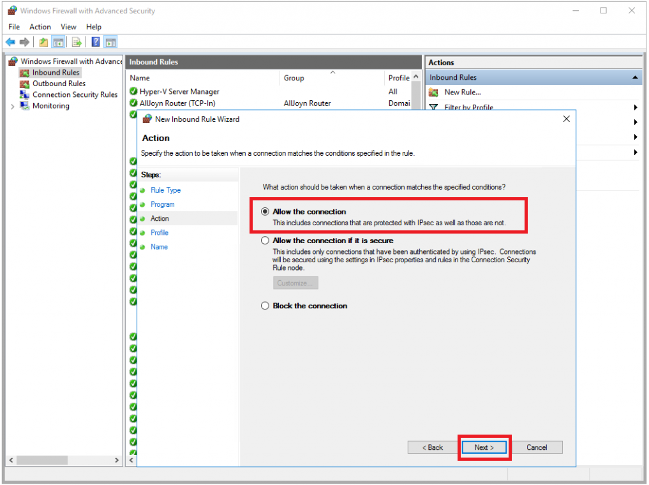Click the green check beside Hyper-V Server Manager
The image size is (649, 485).
[x=133, y=91]
